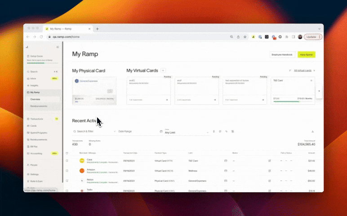
Task: Click the People icon in sidebar
Action: 28,165
